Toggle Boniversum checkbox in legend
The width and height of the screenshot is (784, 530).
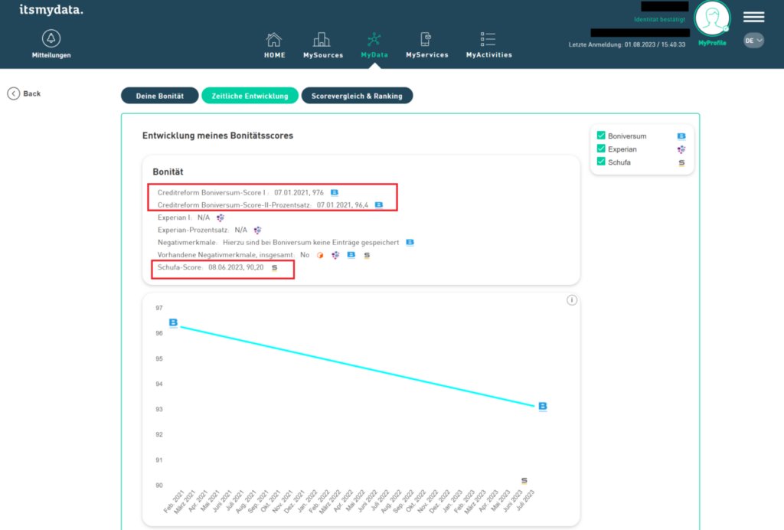point(601,136)
